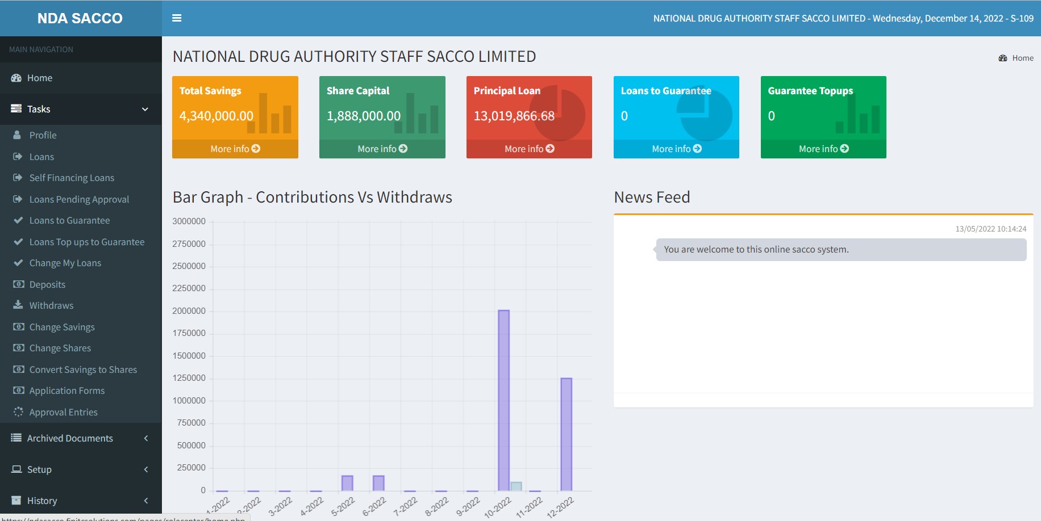Viewport: 1041px width, 521px height.
Task: Click the Self Financing Loans icon
Action: click(x=18, y=178)
